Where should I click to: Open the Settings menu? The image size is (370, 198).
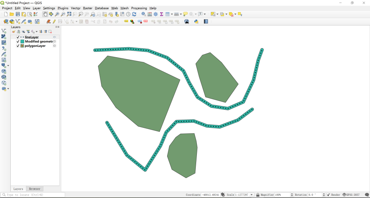pos(49,8)
